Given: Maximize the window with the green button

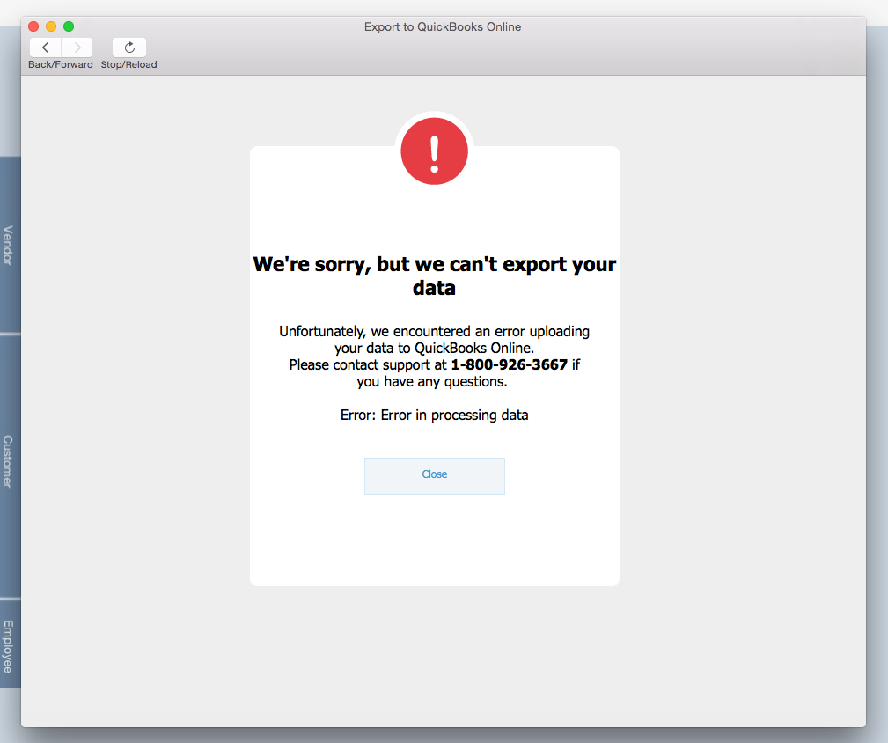Looking at the screenshot, I should pos(69,26).
